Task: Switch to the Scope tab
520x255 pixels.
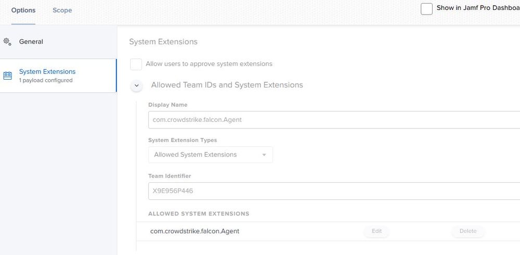Action: [x=62, y=10]
